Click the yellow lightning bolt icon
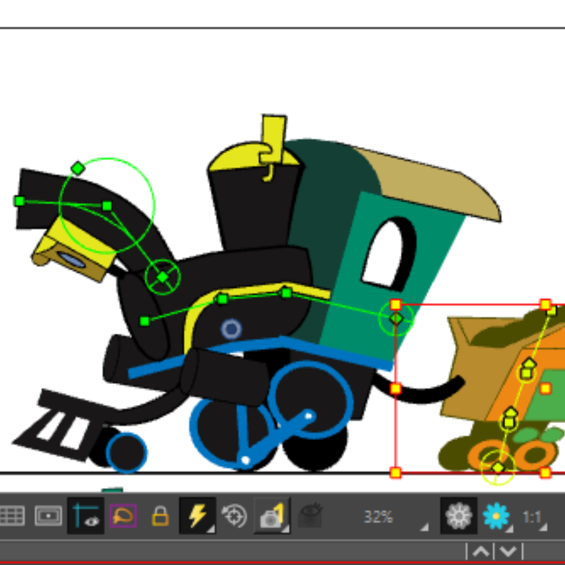This screenshot has width=565, height=565. point(197,516)
